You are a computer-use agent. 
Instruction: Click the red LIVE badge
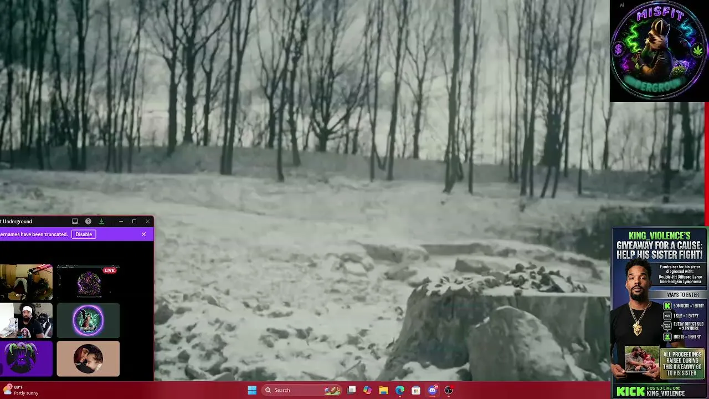pos(110,270)
